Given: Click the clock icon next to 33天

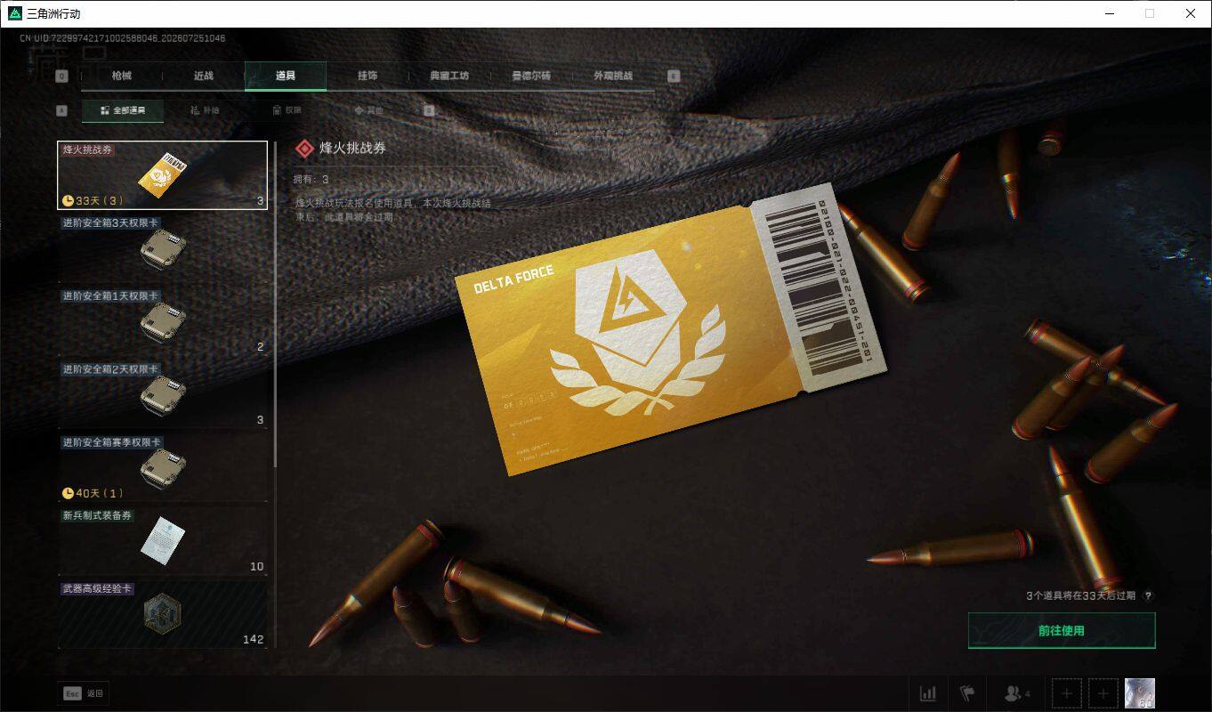Looking at the screenshot, I should [68, 201].
